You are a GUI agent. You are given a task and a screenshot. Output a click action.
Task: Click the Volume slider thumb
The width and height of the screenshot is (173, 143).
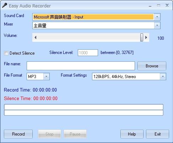pyautogui.click(x=142, y=37)
